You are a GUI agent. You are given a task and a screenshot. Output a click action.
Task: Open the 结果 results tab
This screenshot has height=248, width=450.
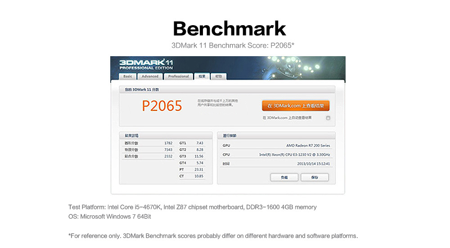(202, 76)
